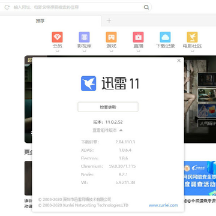This screenshot has height=216, width=216.
Task: Open the 直播 TV icon
Action: pyautogui.click(x=138, y=37)
